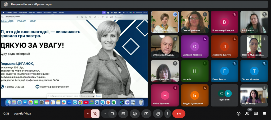Viewport: 271px width, 120px height.
Task: Leave the call with the red hang-up button
Action: tap(179, 114)
